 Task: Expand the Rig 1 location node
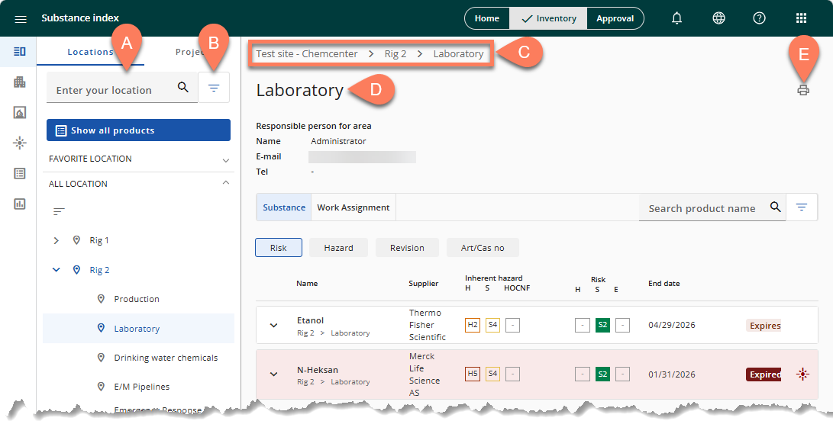pyautogui.click(x=56, y=240)
